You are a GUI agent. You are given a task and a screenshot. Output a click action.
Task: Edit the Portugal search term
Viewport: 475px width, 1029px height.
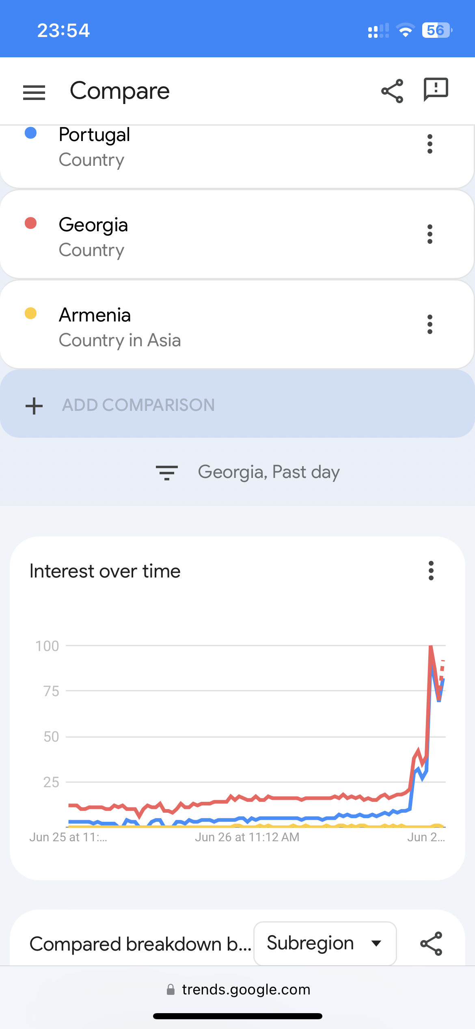coord(94,135)
